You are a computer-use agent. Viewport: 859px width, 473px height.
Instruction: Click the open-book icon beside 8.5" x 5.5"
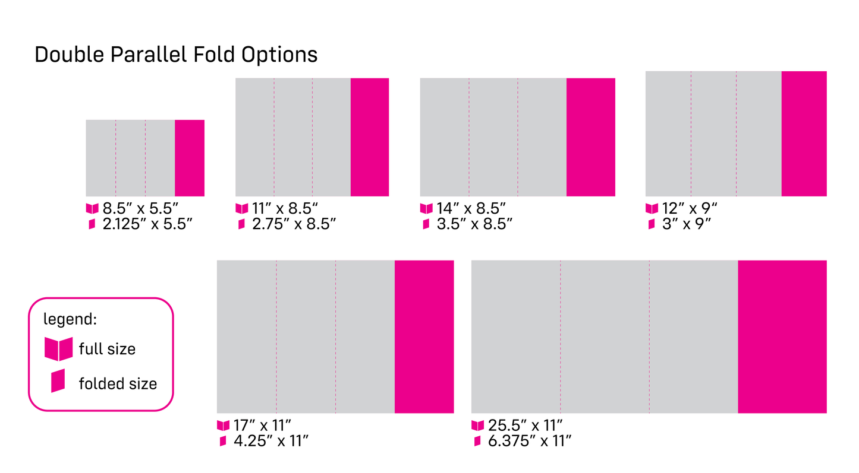point(92,209)
